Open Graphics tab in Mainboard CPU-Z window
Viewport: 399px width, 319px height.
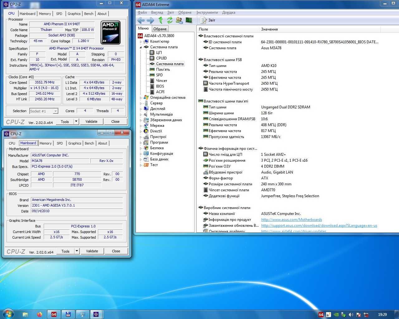(x=75, y=143)
